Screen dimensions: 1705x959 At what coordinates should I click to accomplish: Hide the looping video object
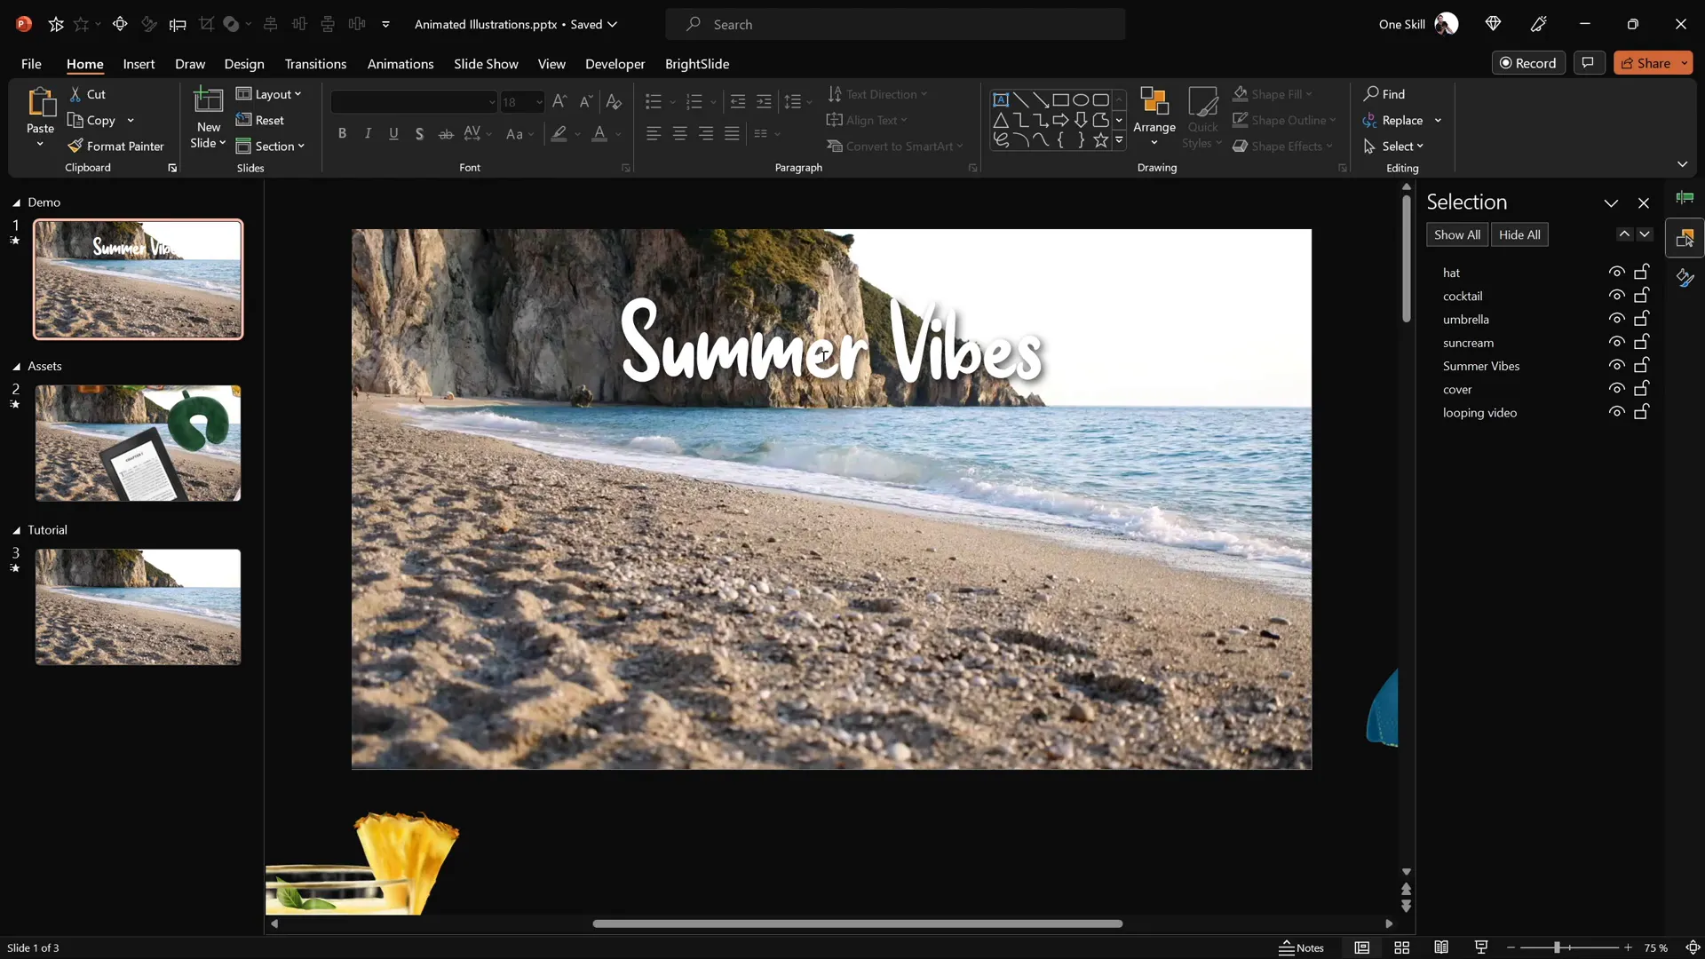(1616, 412)
